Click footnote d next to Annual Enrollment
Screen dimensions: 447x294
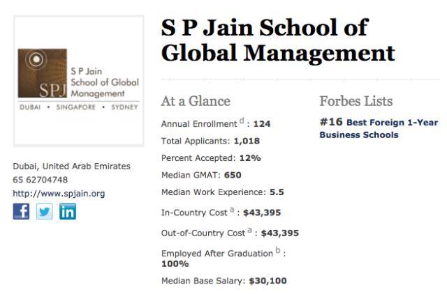[x=242, y=121]
